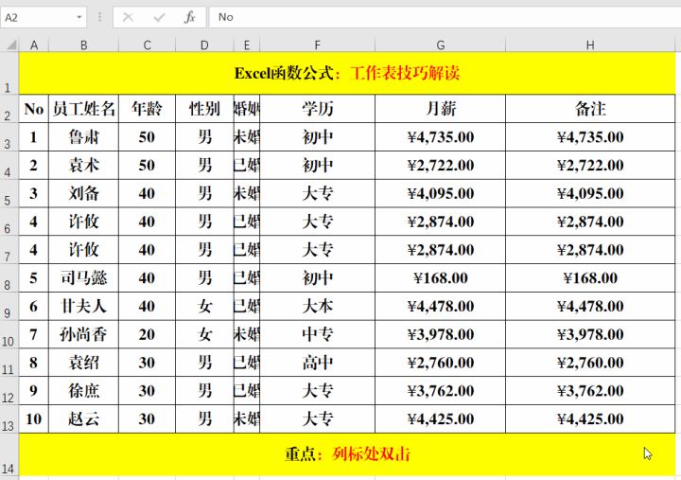
Task: Select row 5 header
Action: (x=9, y=193)
